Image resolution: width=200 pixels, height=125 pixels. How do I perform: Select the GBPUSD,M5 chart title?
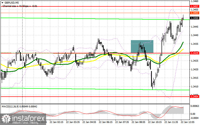[11, 3]
